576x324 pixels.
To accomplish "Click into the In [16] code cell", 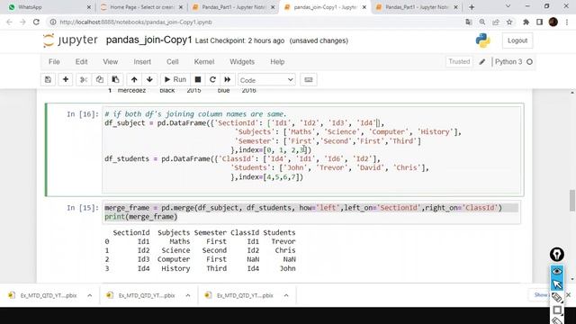I will pyautogui.click(x=311, y=149).
